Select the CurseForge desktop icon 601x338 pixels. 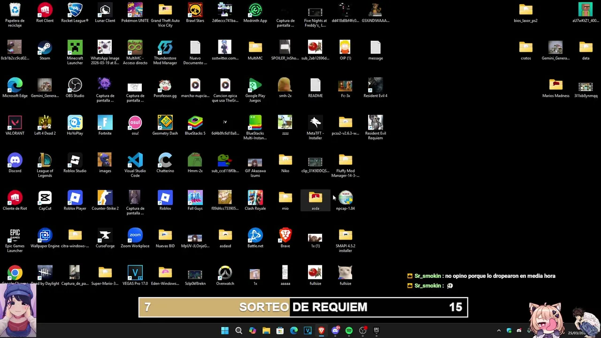(x=105, y=236)
